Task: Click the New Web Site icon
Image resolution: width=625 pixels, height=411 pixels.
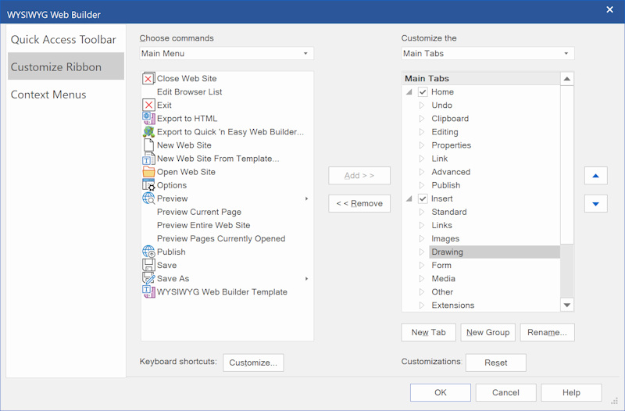Action: [148, 145]
